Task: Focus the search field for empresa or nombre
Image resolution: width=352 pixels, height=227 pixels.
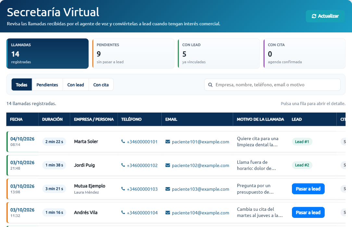Action: point(272,85)
